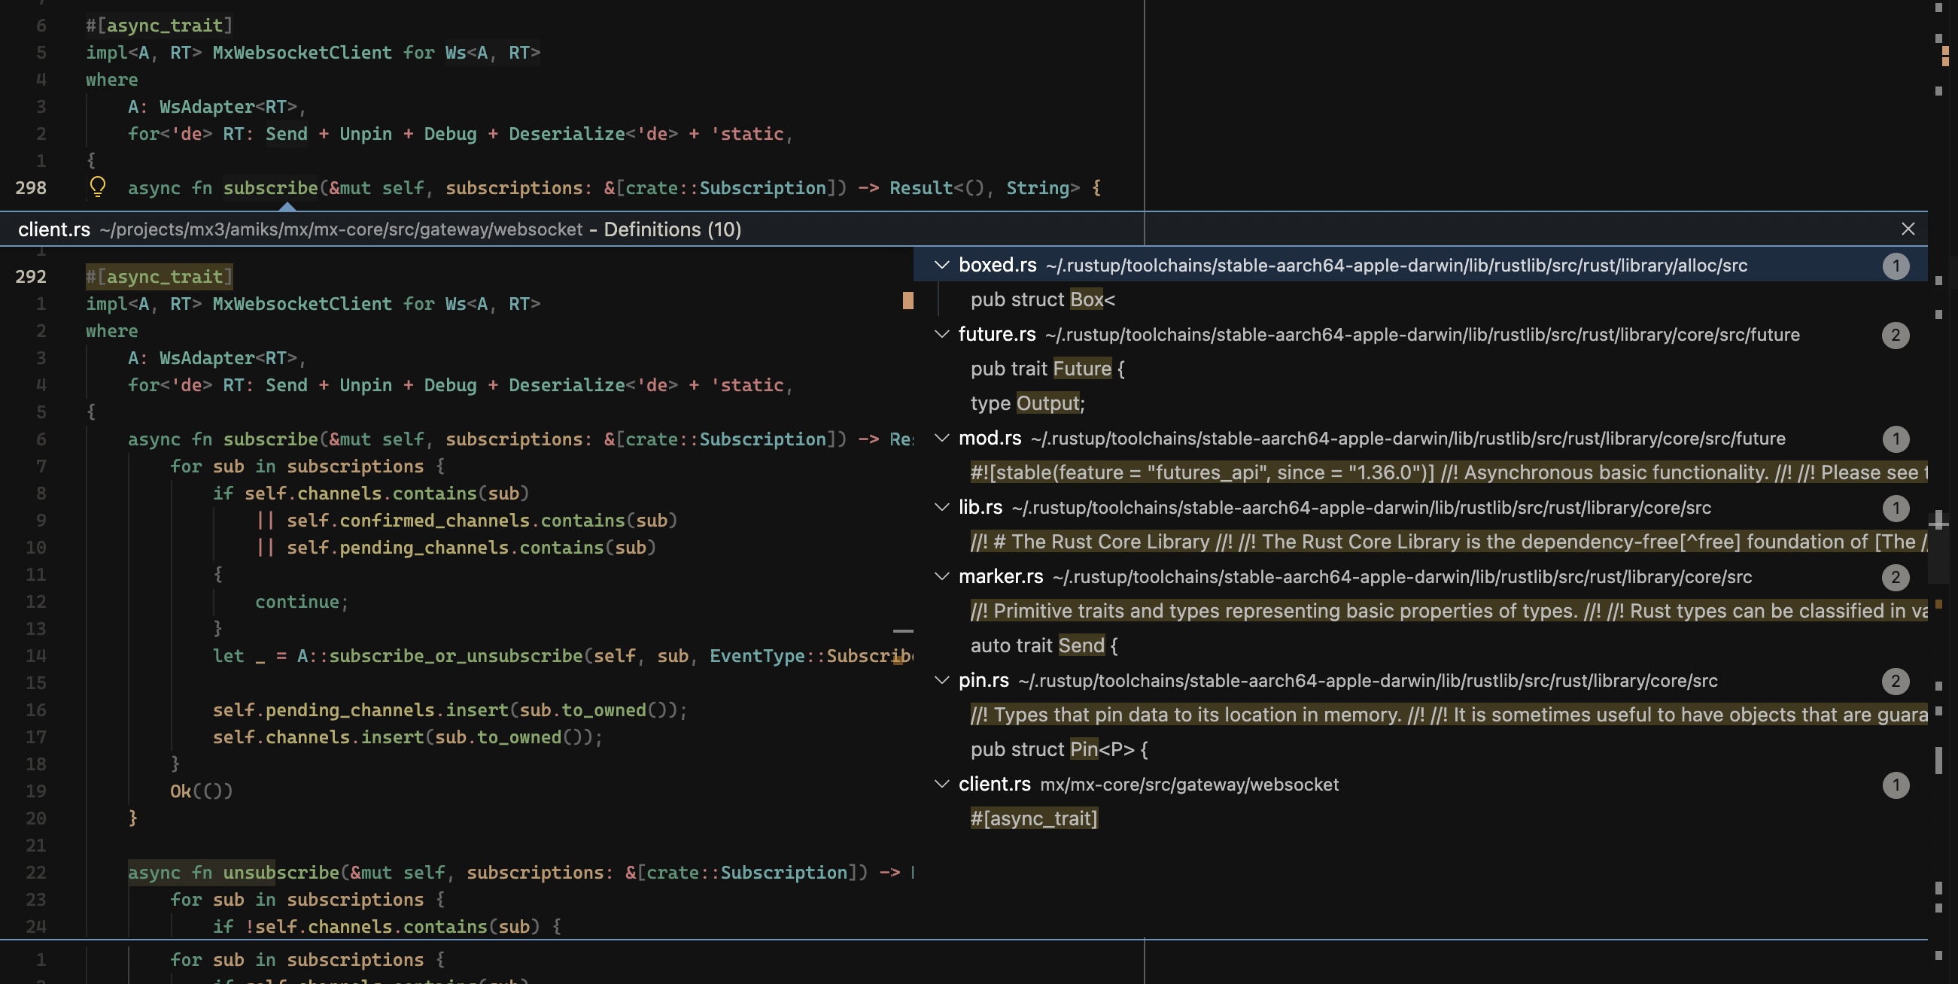Click the count badge on future.rs row

tap(1895, 335)
